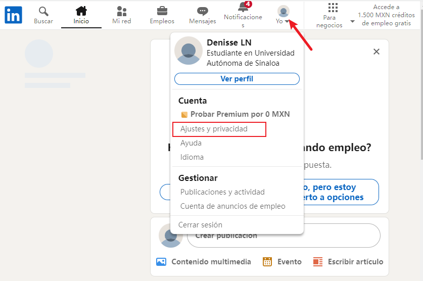Open Mi red network icon

click(121, 11)
